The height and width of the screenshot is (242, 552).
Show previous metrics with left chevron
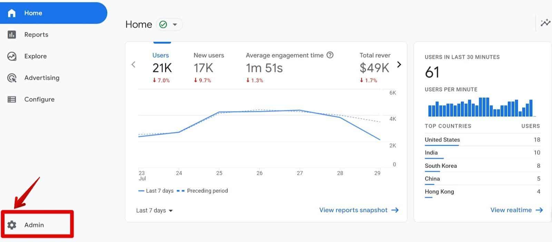134,64
